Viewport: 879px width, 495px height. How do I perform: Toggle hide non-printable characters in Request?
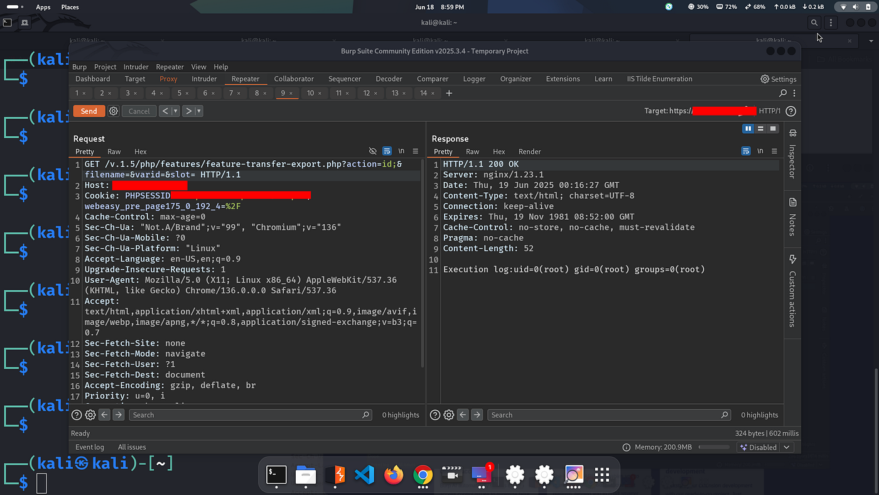pyautogui.click(x=373, y=151)
